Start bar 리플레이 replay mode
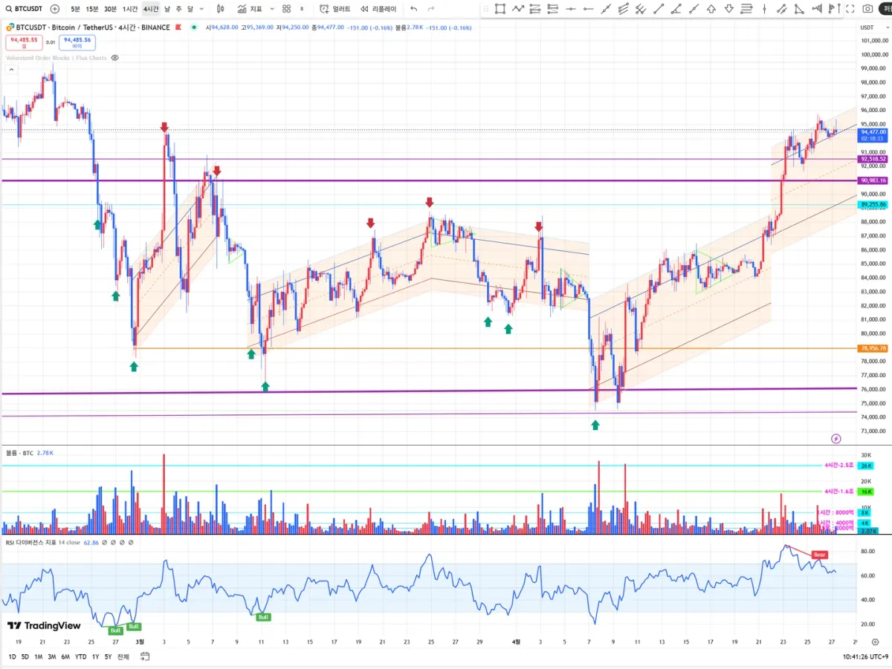The image size is (892, 669). [379, 9]
